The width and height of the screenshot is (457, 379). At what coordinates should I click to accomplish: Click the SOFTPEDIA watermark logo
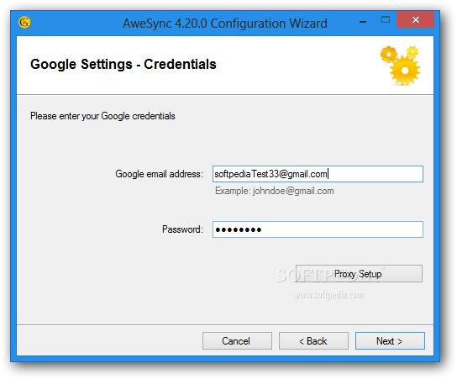(x=331, y=275)
